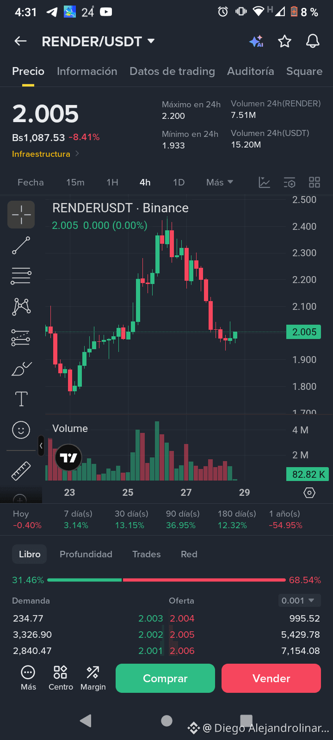Select the ruler measure tool

tap(21, 471)
